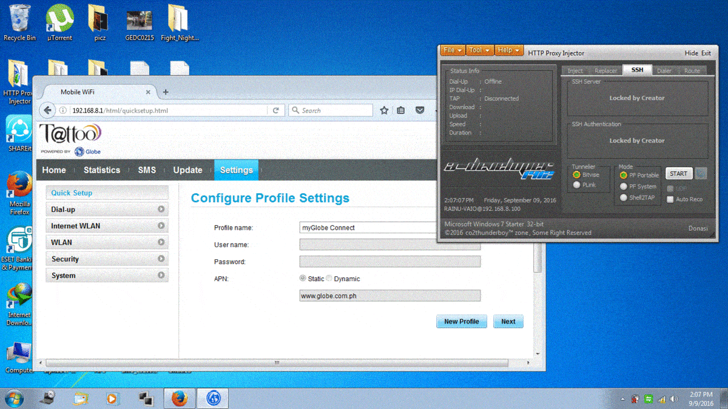Open the Mozilla Firefox desktop shortcut
The image size is (728, 409).
(x=19, y=193)
